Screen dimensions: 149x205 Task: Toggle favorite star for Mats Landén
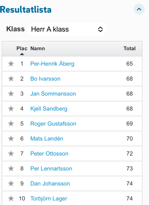11,139
